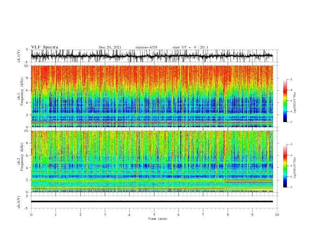Screen dimensions: 312x241
Task: Click time axis tick label "1"
Action: [56, 215]
